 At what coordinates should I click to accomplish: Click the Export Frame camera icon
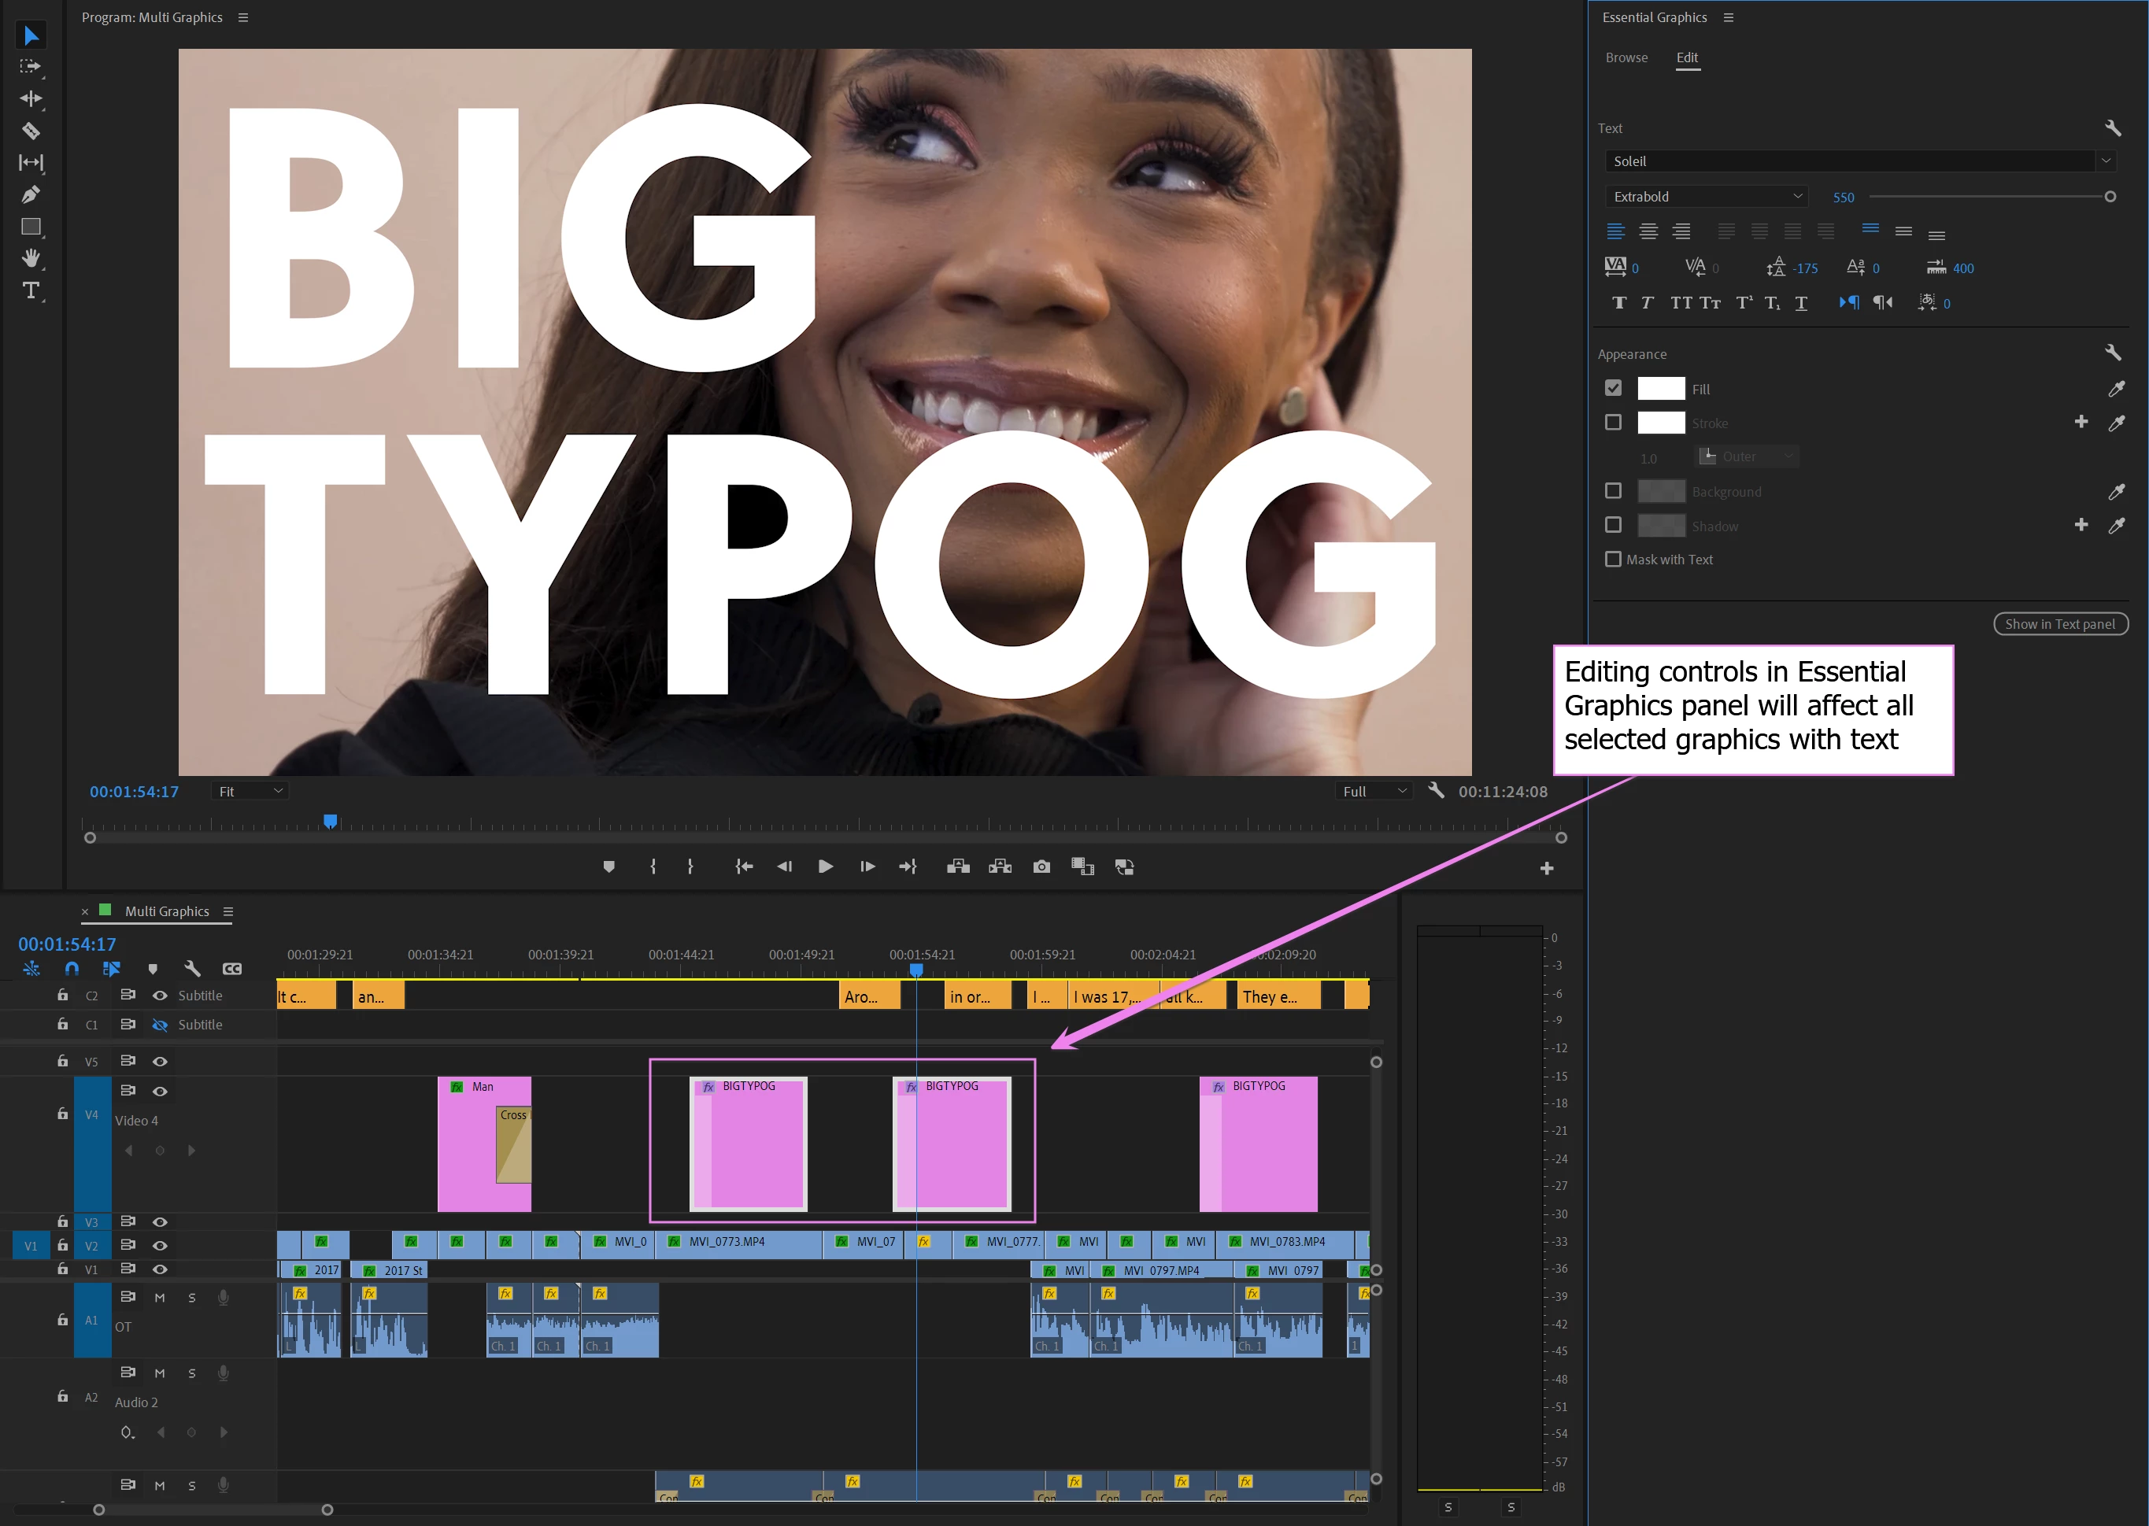pos(1041,866)
